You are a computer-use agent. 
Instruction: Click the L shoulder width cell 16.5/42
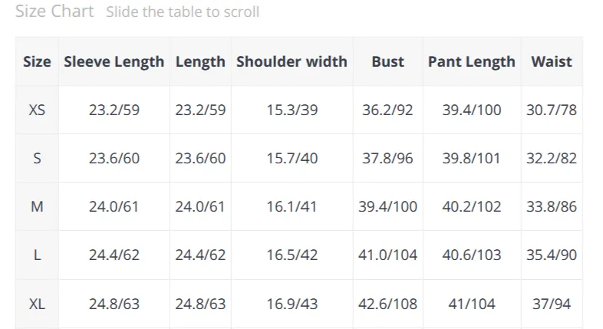coord(292,255)
